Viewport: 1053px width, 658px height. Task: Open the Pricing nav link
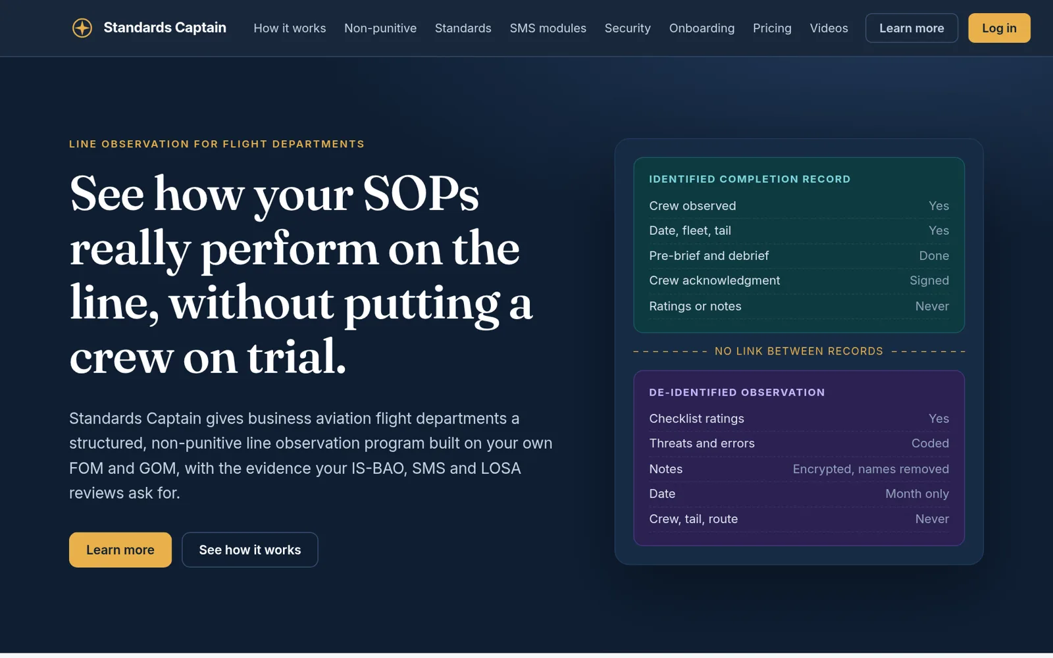point(772,28)
